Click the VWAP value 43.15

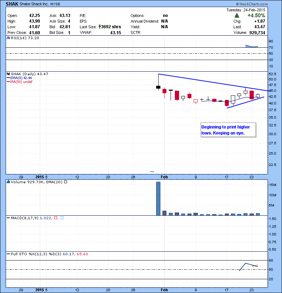[x=116, y=32]
